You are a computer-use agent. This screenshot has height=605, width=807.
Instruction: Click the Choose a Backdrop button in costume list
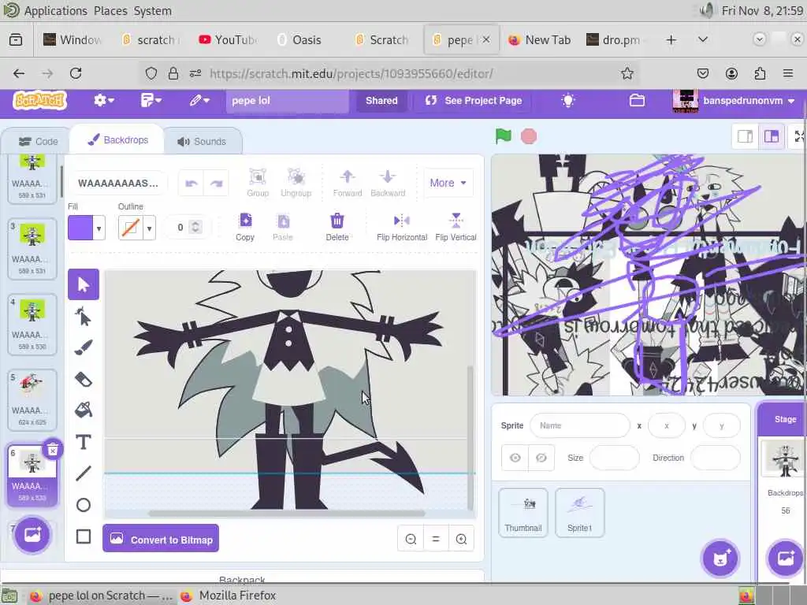32,535
